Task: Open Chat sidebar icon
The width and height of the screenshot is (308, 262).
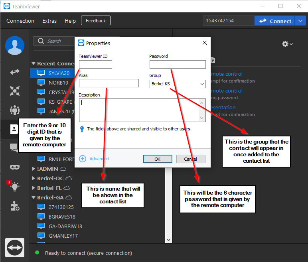Action: [x=14, y=148]
